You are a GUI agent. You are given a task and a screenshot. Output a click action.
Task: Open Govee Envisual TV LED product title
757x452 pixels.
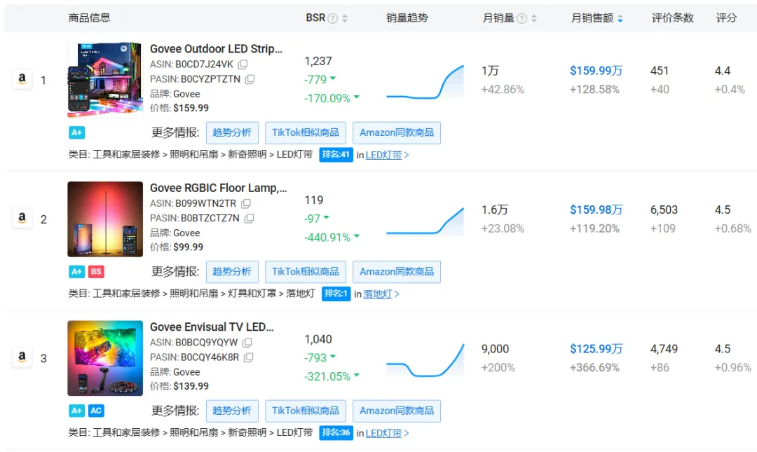pyautogui.click(x=212, y=327)
